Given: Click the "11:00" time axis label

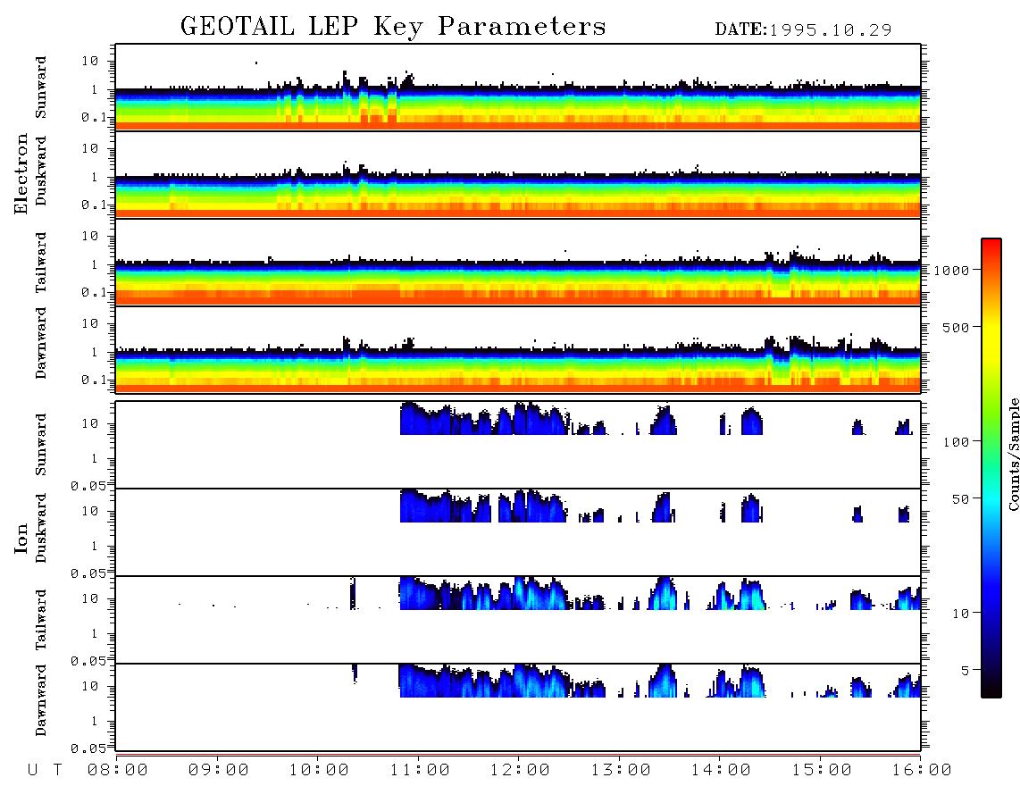Looking at the screenshot, I should [x=420, y=770].
